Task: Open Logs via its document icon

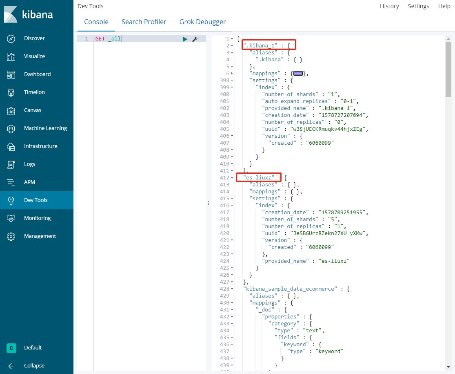Action: [11, 164]
